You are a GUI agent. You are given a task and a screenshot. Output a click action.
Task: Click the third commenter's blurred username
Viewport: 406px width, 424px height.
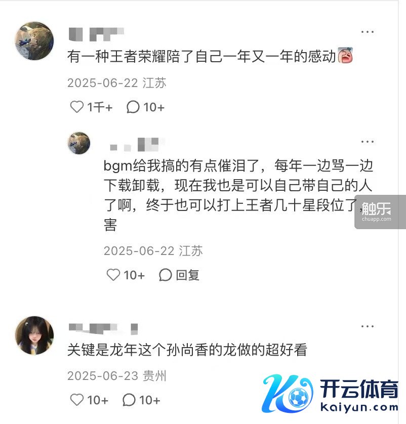(x=103, y=328)
